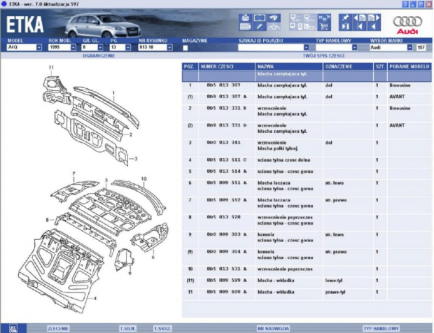Click the Audi rings logo

click(407, 25)
